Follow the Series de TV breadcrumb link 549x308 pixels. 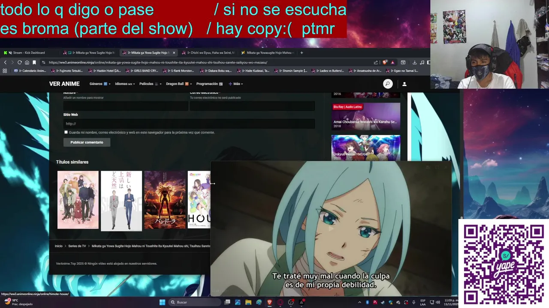pyautogui.click(x=77, y=246)
